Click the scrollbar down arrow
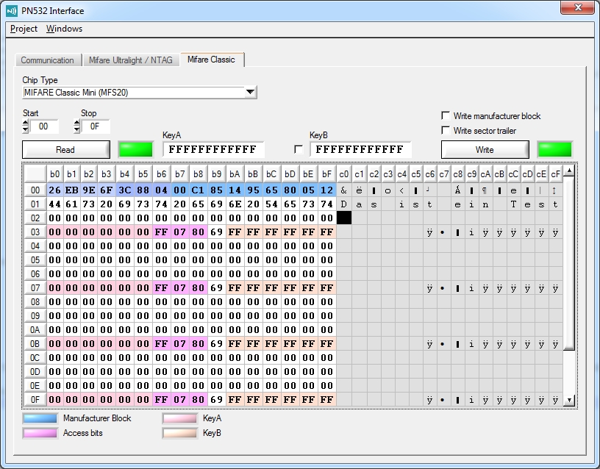600x469 pixels. [x=569, y=401]
